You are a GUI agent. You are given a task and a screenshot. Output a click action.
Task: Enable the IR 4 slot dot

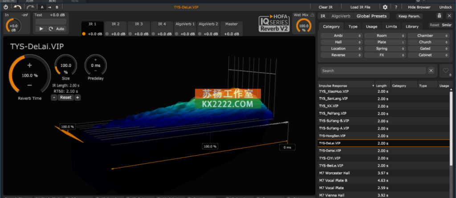[153, 34]
